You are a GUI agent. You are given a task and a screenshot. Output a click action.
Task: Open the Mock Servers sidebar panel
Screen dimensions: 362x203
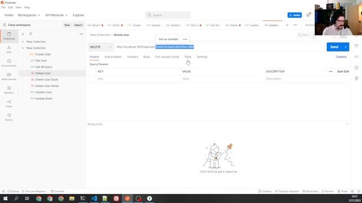[9, 77]
